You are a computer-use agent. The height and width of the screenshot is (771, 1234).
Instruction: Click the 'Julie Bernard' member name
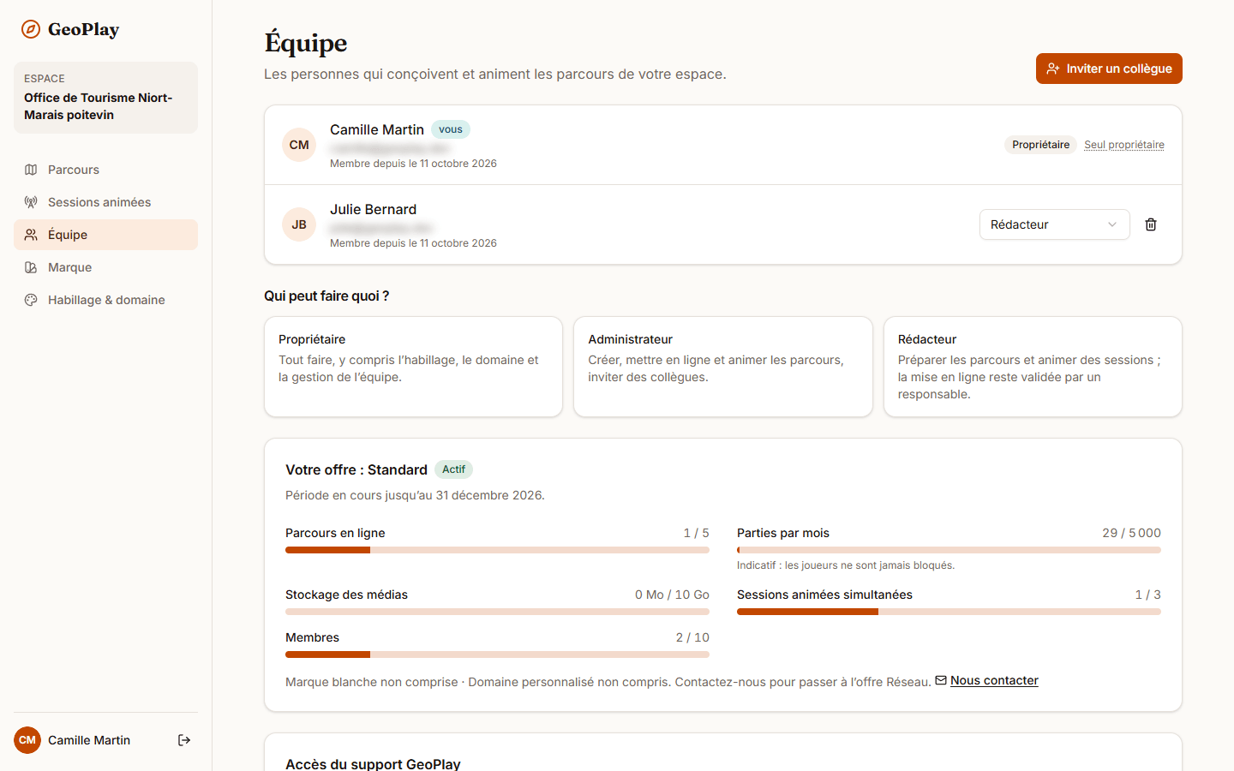(x=373, y=209)
